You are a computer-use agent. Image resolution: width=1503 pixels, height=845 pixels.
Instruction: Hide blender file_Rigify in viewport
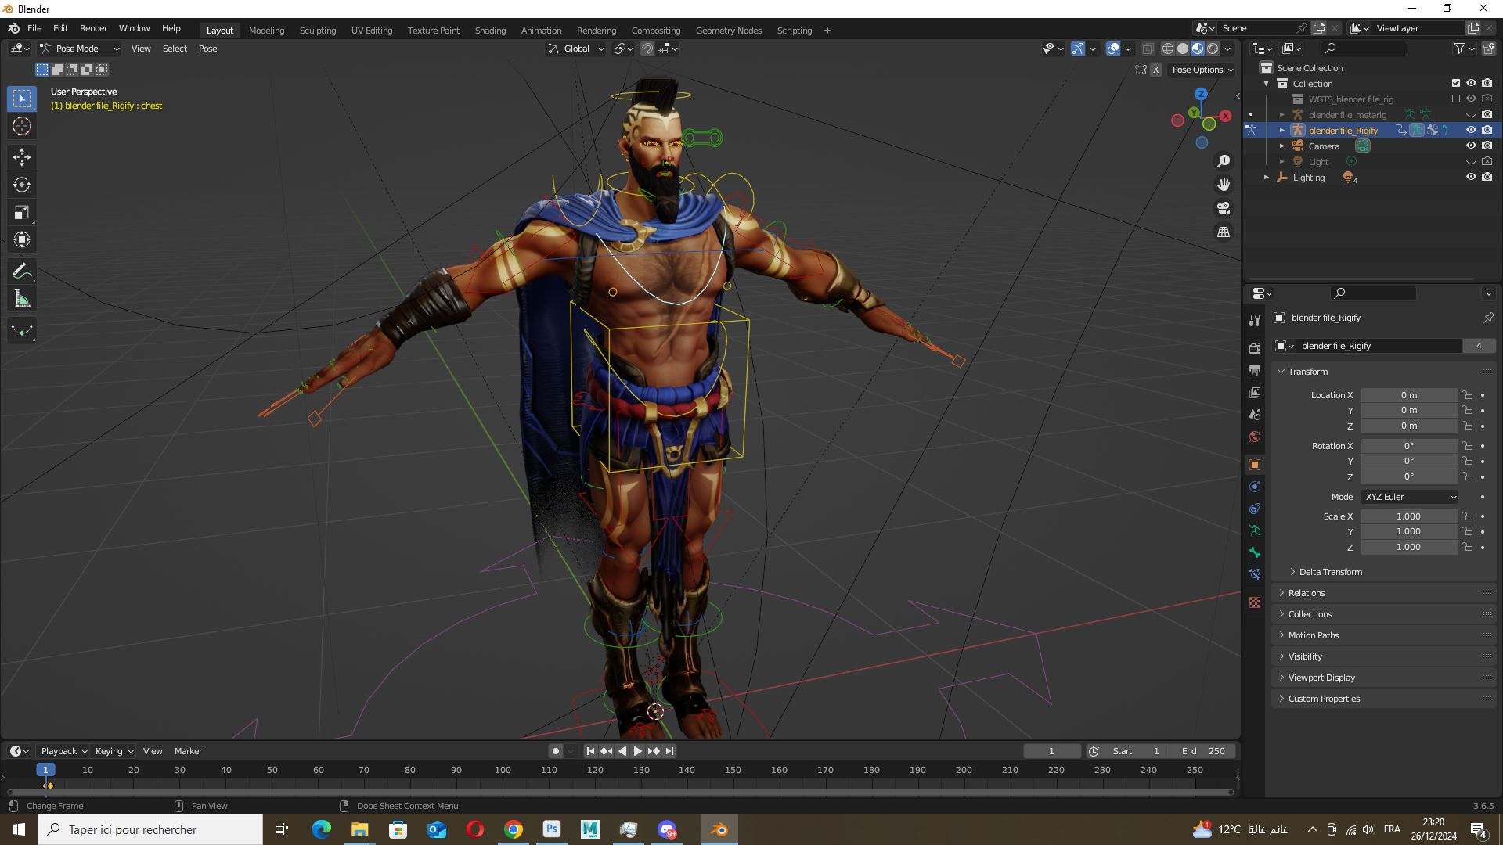1471,131
